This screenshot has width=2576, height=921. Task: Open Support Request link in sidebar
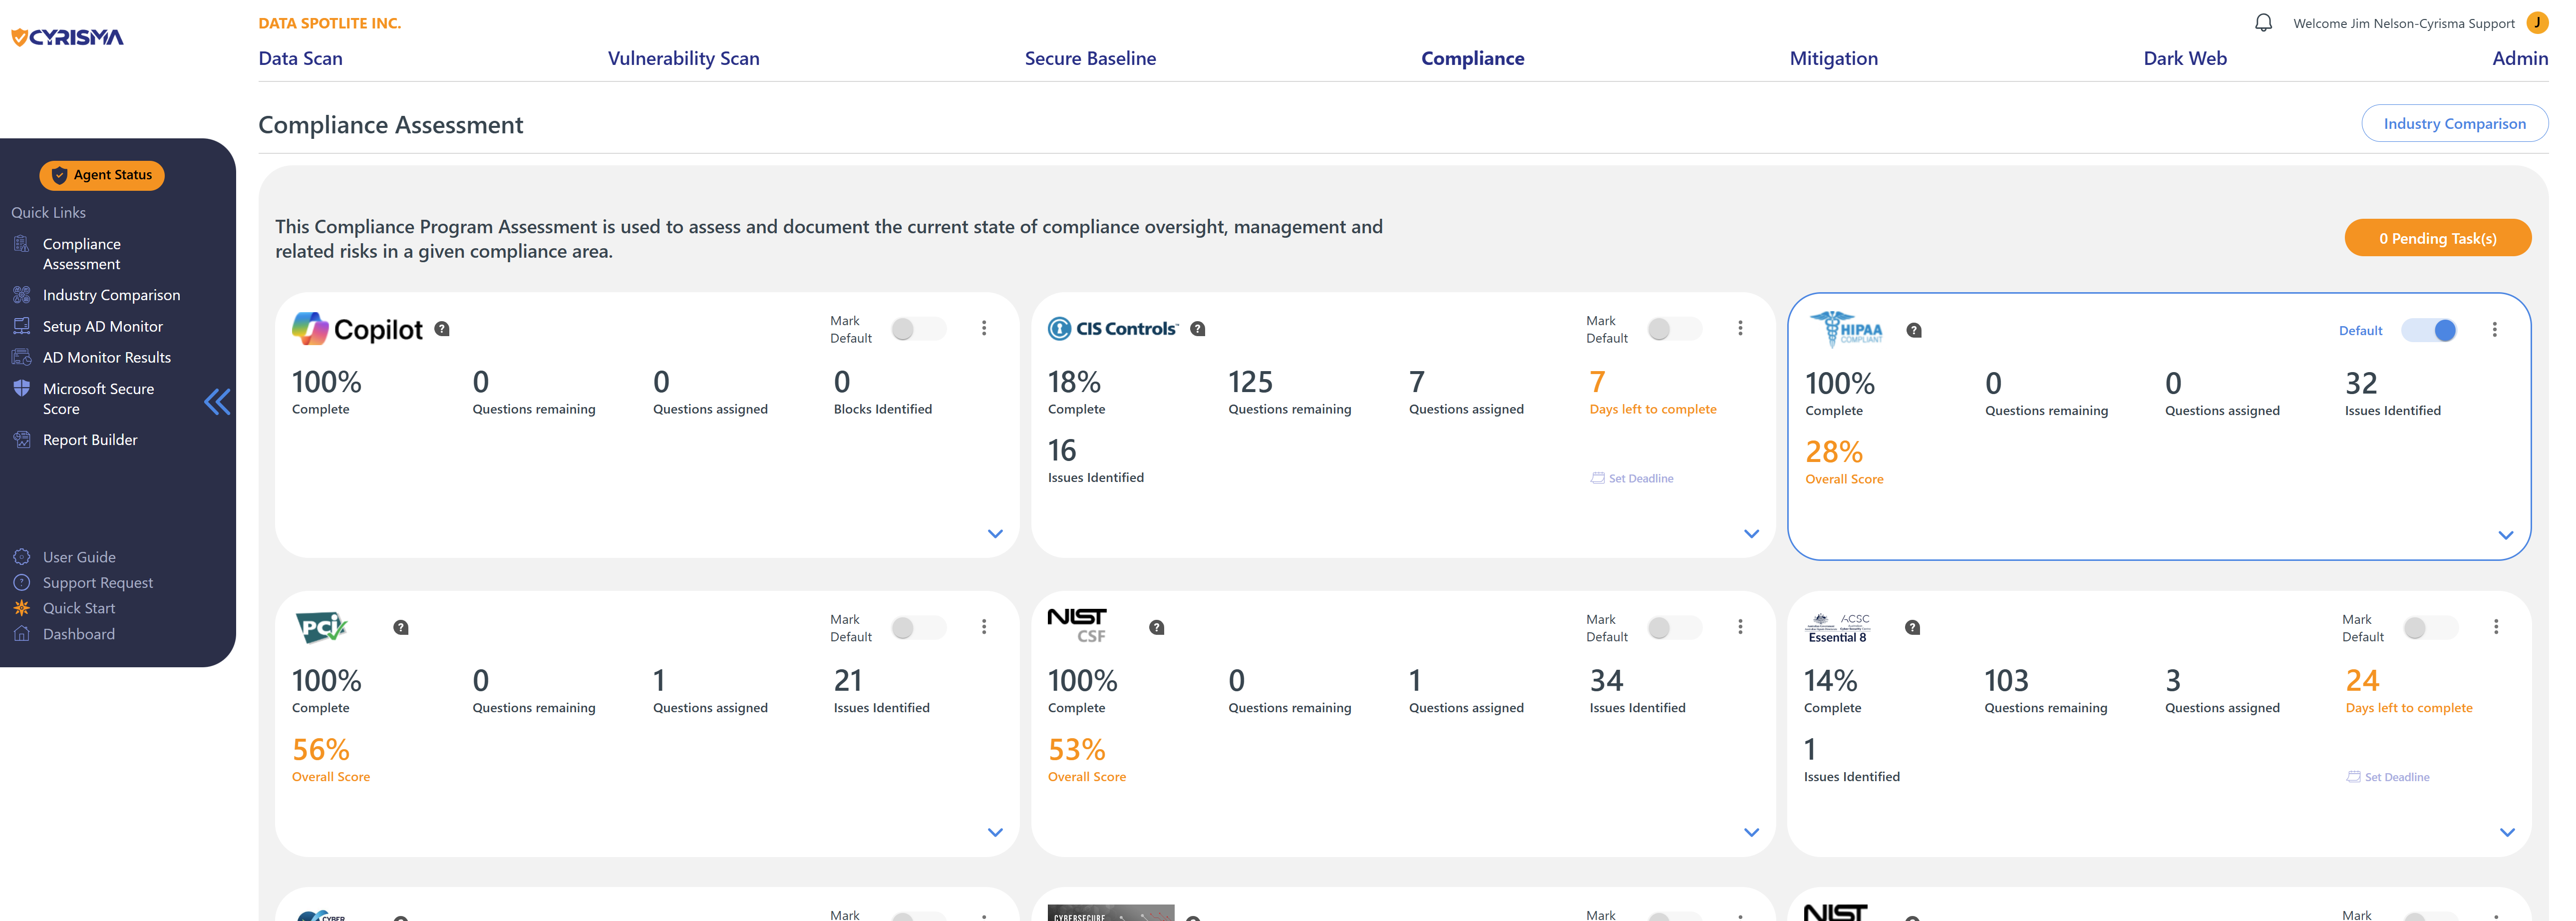pyautogui.click(x=98, y=582)
